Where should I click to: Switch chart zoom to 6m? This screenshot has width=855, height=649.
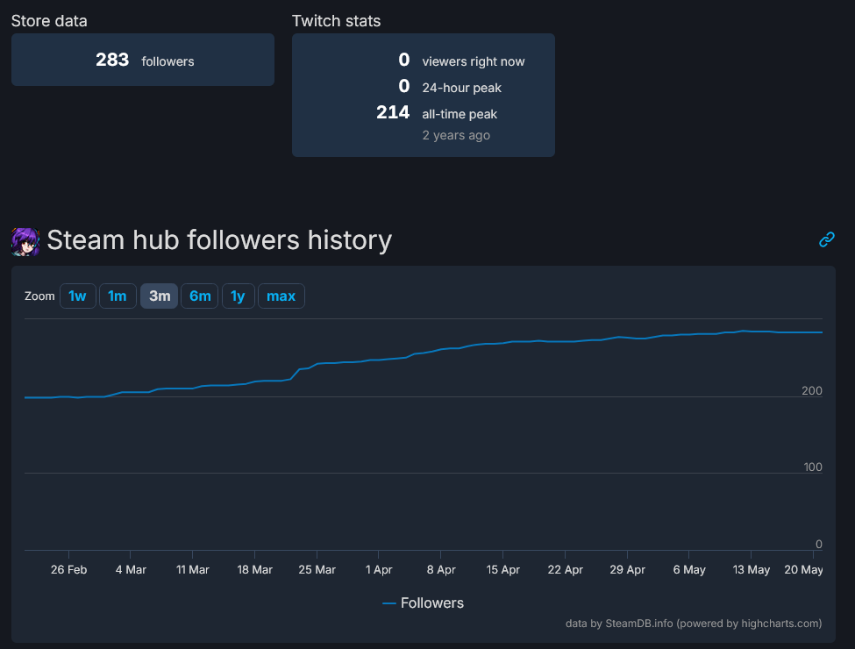[x=200, y=296]
